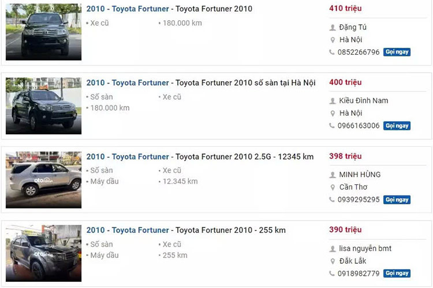The width and height of the screenshot is (433, 288).
Task: Click '180.000 km' in the 410 triệu listing
Action: 182,23
